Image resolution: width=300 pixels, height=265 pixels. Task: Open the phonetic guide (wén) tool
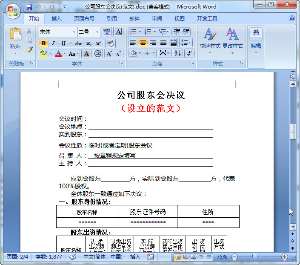coord(107,32)
